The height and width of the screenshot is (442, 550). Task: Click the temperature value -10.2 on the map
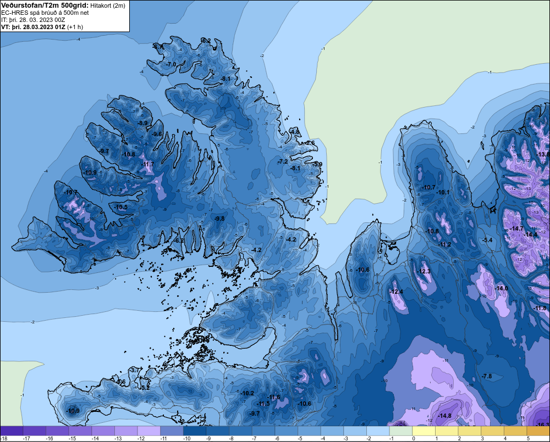click(247, 393)
